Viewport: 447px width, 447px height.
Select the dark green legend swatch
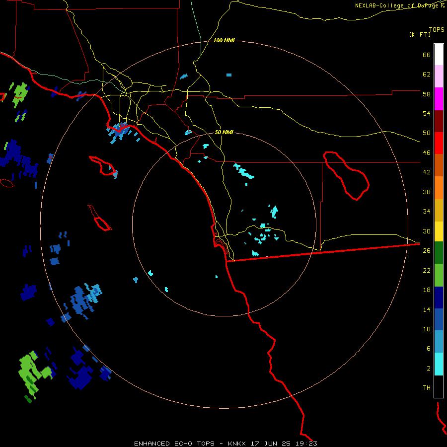(439, 253)
